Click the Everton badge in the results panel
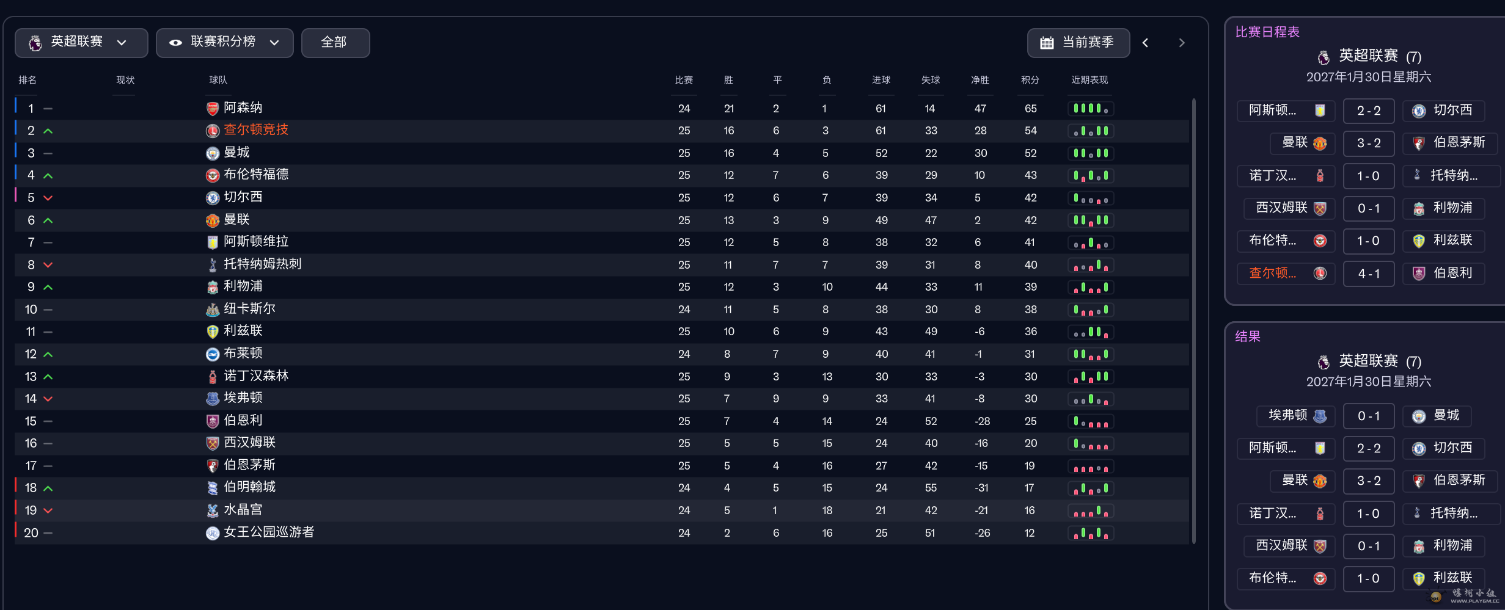 pos(1320,416)
